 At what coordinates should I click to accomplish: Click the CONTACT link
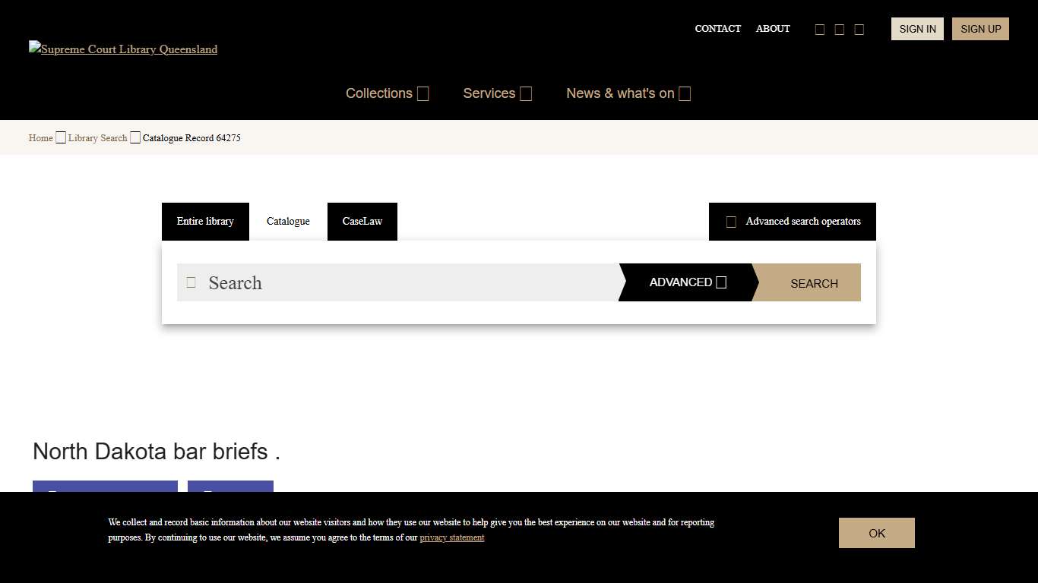click(x=717, y=29)
